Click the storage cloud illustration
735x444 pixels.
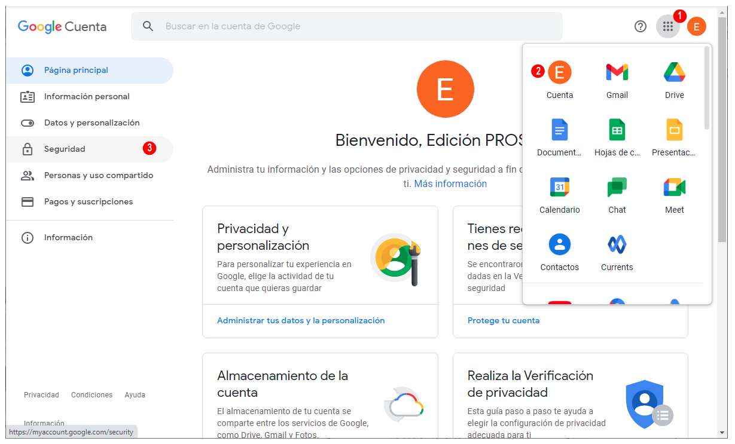(x=404, y=404)
